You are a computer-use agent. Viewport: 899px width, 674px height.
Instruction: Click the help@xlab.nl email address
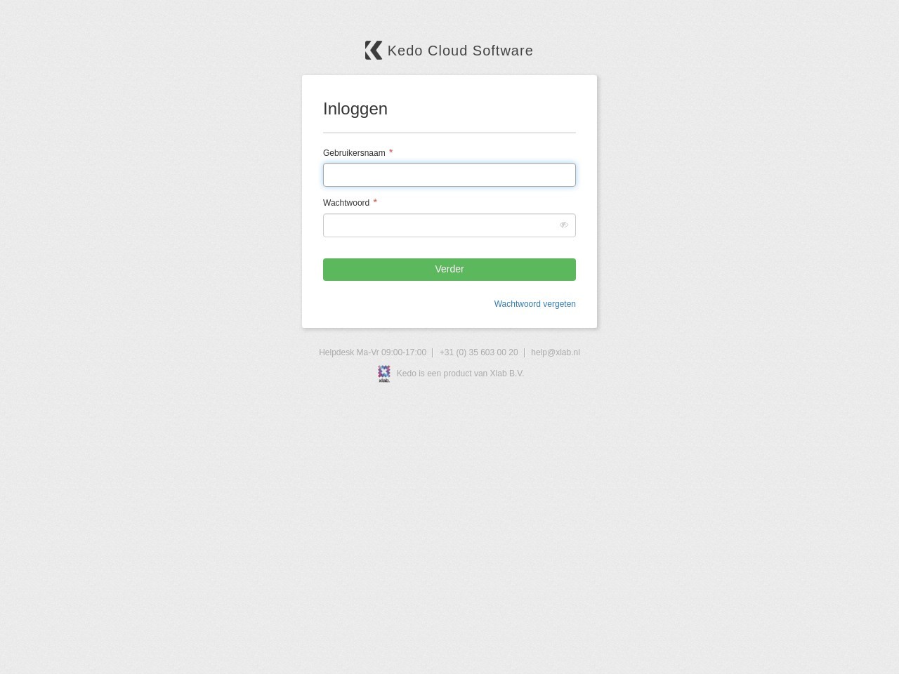click(x=556, y=352)
